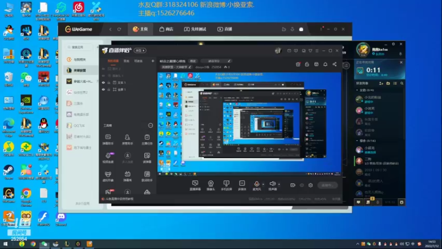The width and height of the screenshot is (442, 249).
Task: Add a phone screen-cast source
Action: click(x=226, y=185)
